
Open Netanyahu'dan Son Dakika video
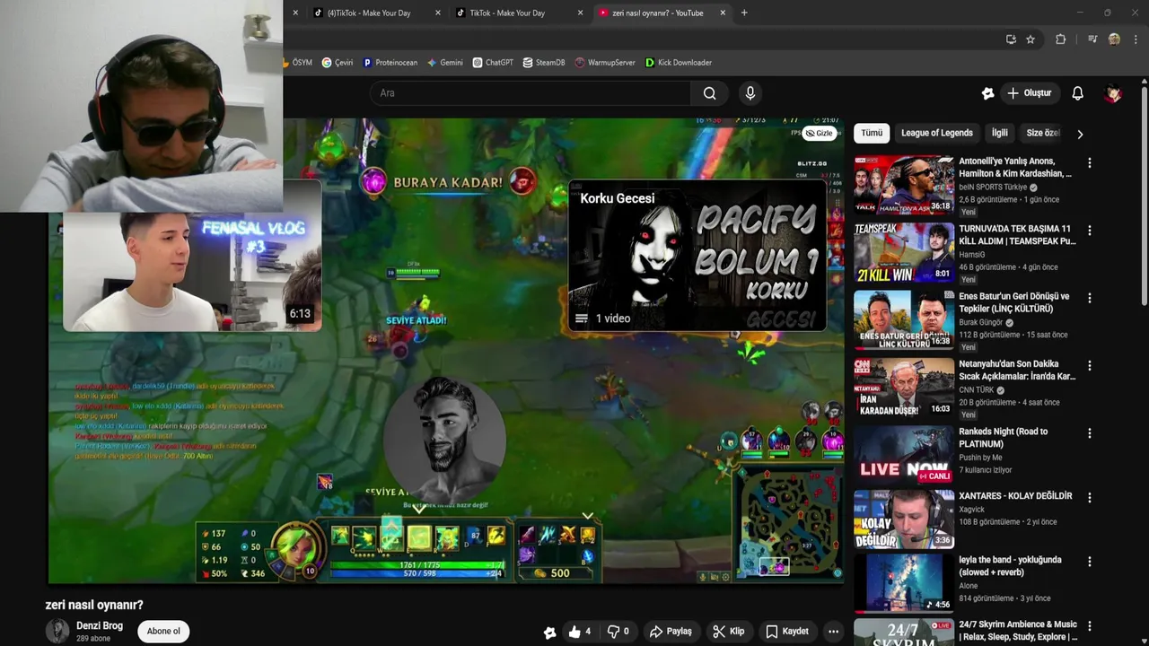[904, 388]
